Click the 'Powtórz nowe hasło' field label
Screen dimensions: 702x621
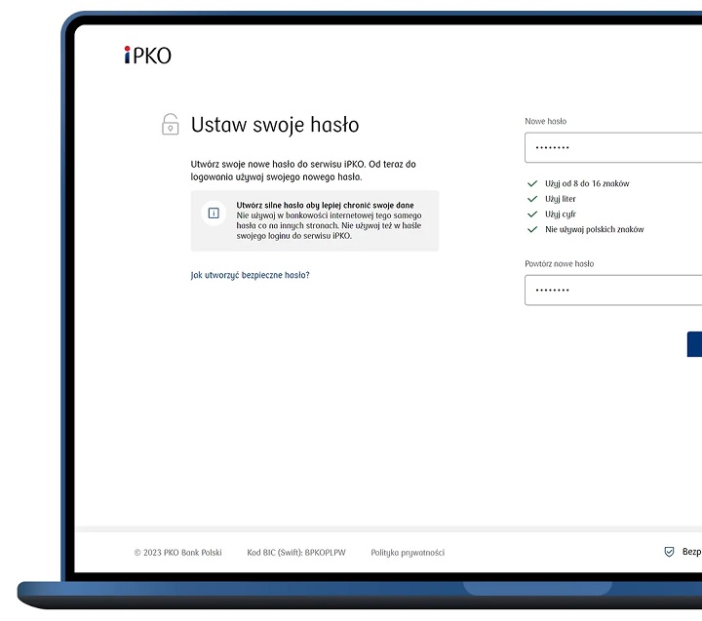click(x=559, y=264)
